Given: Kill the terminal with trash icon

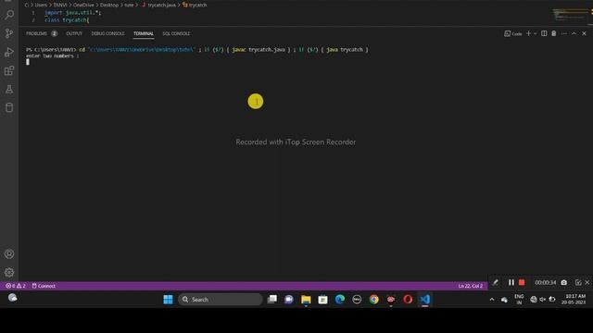Looking at the screenshot, I should 554,33.
